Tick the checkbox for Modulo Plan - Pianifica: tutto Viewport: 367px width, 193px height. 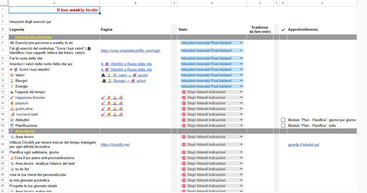[283, 126]
